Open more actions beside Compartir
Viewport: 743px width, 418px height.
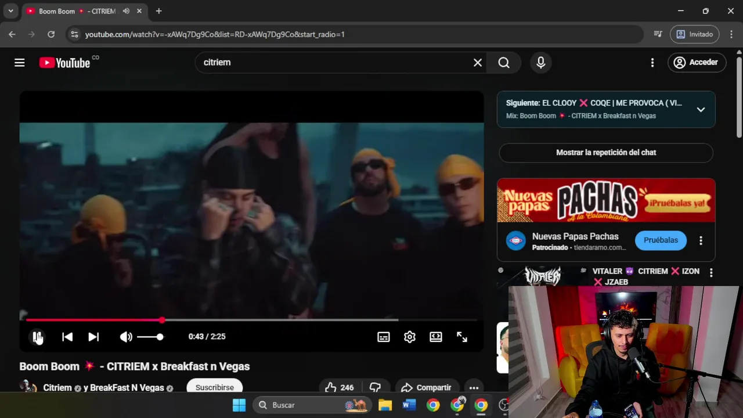pos(474,387)
